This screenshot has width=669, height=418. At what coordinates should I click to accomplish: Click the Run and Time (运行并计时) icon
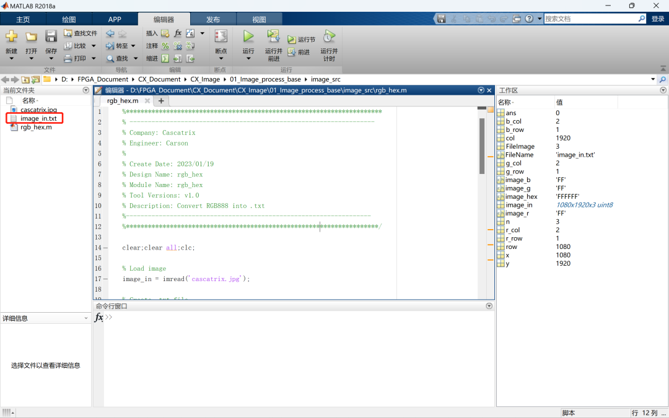tap(329, 37)
